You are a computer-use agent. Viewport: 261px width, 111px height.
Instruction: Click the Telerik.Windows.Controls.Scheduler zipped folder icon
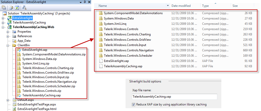(x=101, y=56)
